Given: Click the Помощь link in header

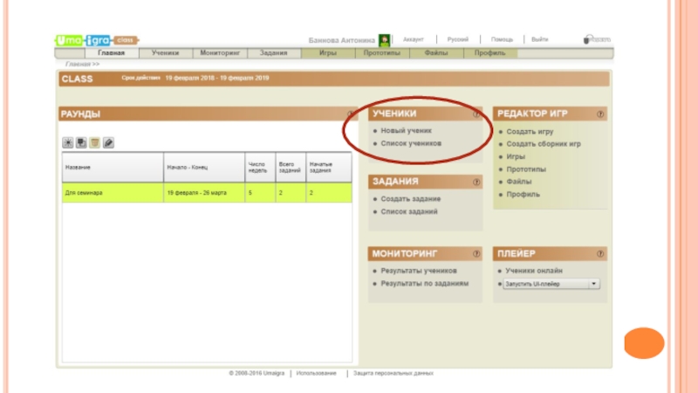Looking at the screenshot, I should (502, 39).
